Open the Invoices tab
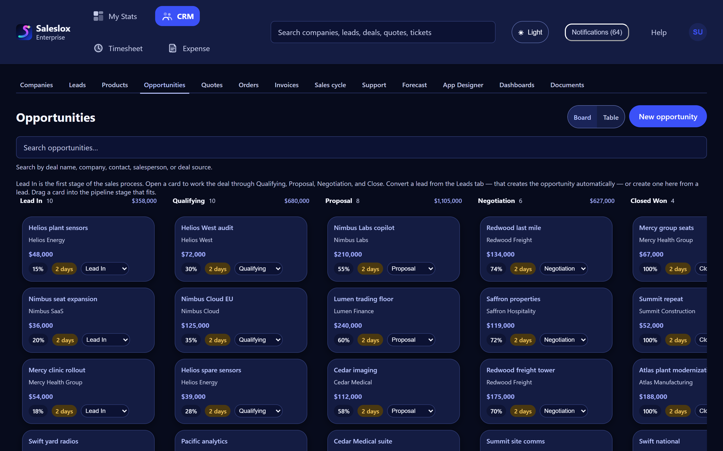Image resolution: width=723 pixels, height=451 pixels. [x=286, y=85]
